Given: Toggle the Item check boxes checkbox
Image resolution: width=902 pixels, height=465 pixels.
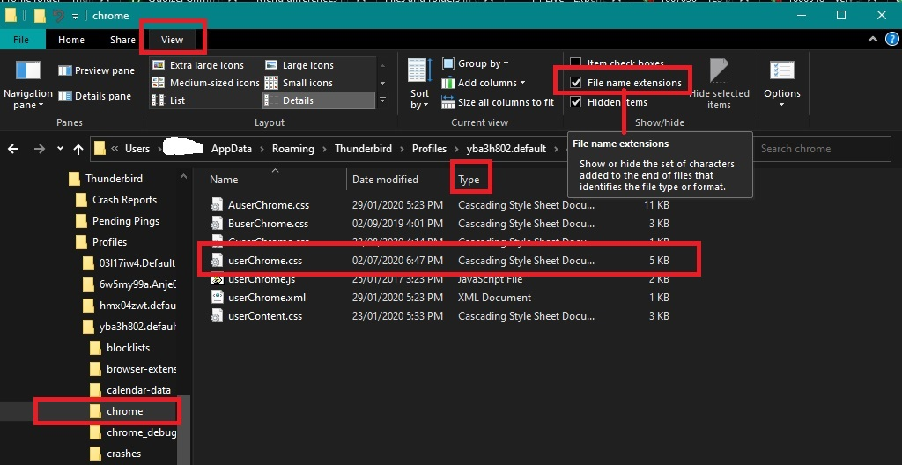Looking at the screenshot, I should point(575,63).
